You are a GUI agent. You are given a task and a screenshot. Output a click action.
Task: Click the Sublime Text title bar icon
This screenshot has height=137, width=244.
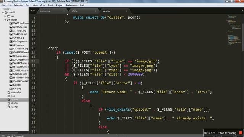(x=2, y=2)
